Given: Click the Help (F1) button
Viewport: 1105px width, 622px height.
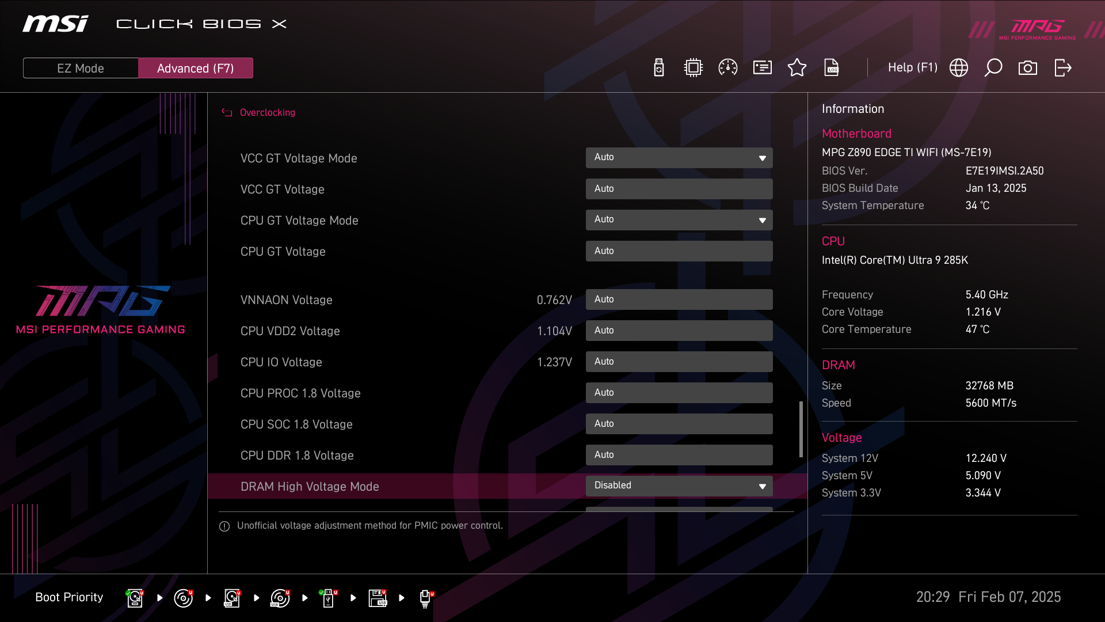Looking at the screenshot, I should coord(912,68).
